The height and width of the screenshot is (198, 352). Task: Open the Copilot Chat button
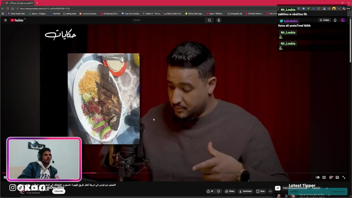coord(346,9)
